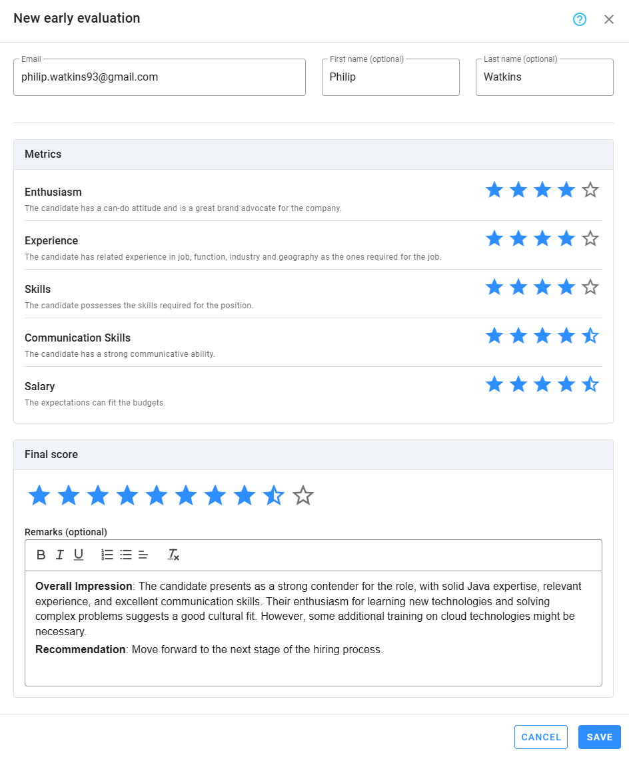Click the Last name field

click(544, 77)
